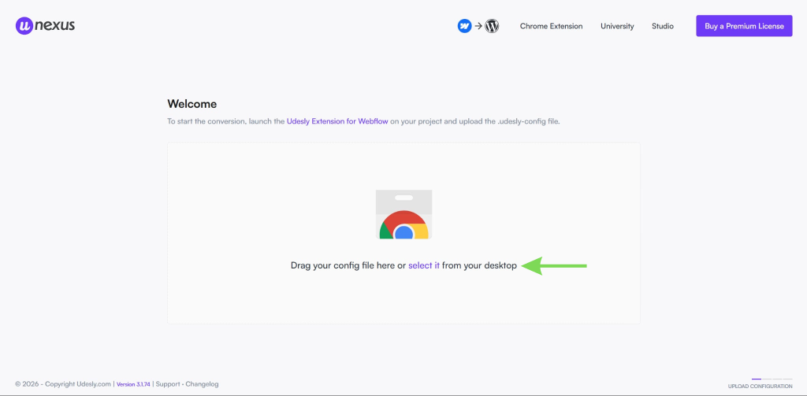Viewport: 807px width, 396px height.
Task: Open the Support footer link
Action: [169, 384]
